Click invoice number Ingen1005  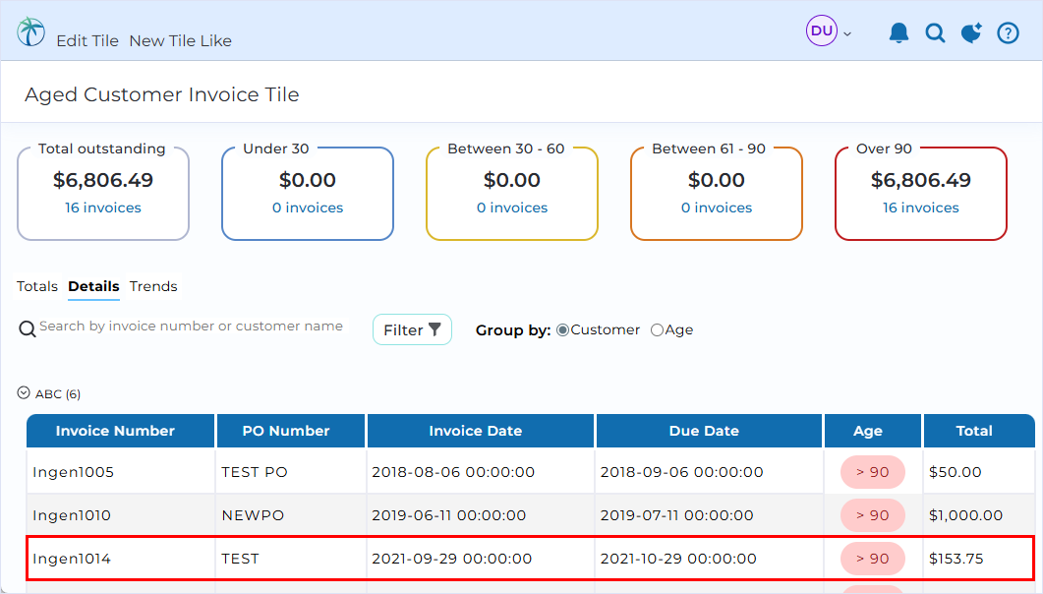[x=73, y=472]
